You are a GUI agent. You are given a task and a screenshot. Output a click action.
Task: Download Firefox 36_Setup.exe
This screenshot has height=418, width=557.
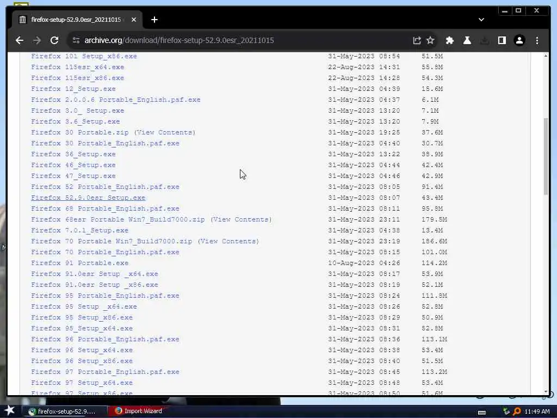pyautogui.click(x=73, y=154)
